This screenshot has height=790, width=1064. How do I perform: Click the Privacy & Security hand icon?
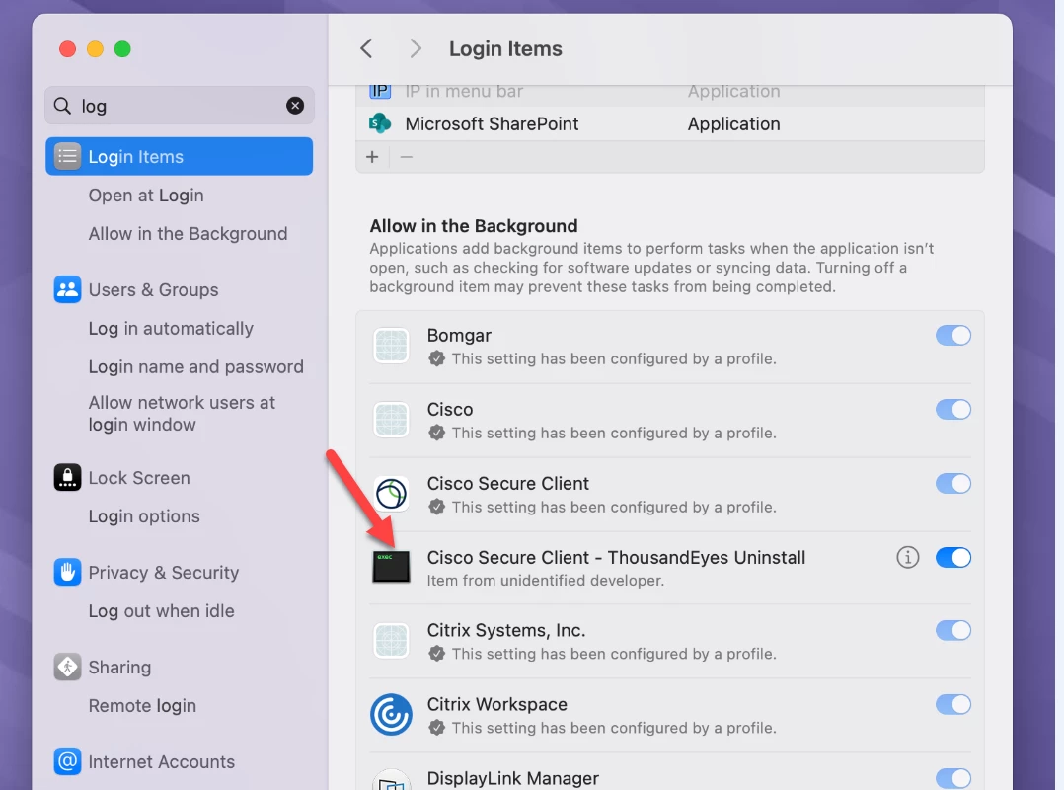(67, 572)
